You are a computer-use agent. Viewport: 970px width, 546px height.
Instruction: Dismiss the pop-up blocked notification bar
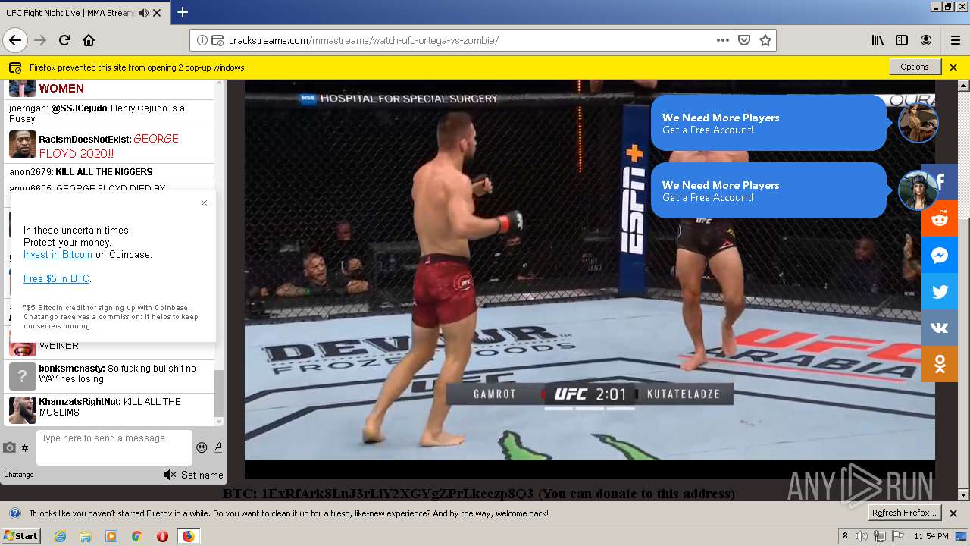pos(953,67)
